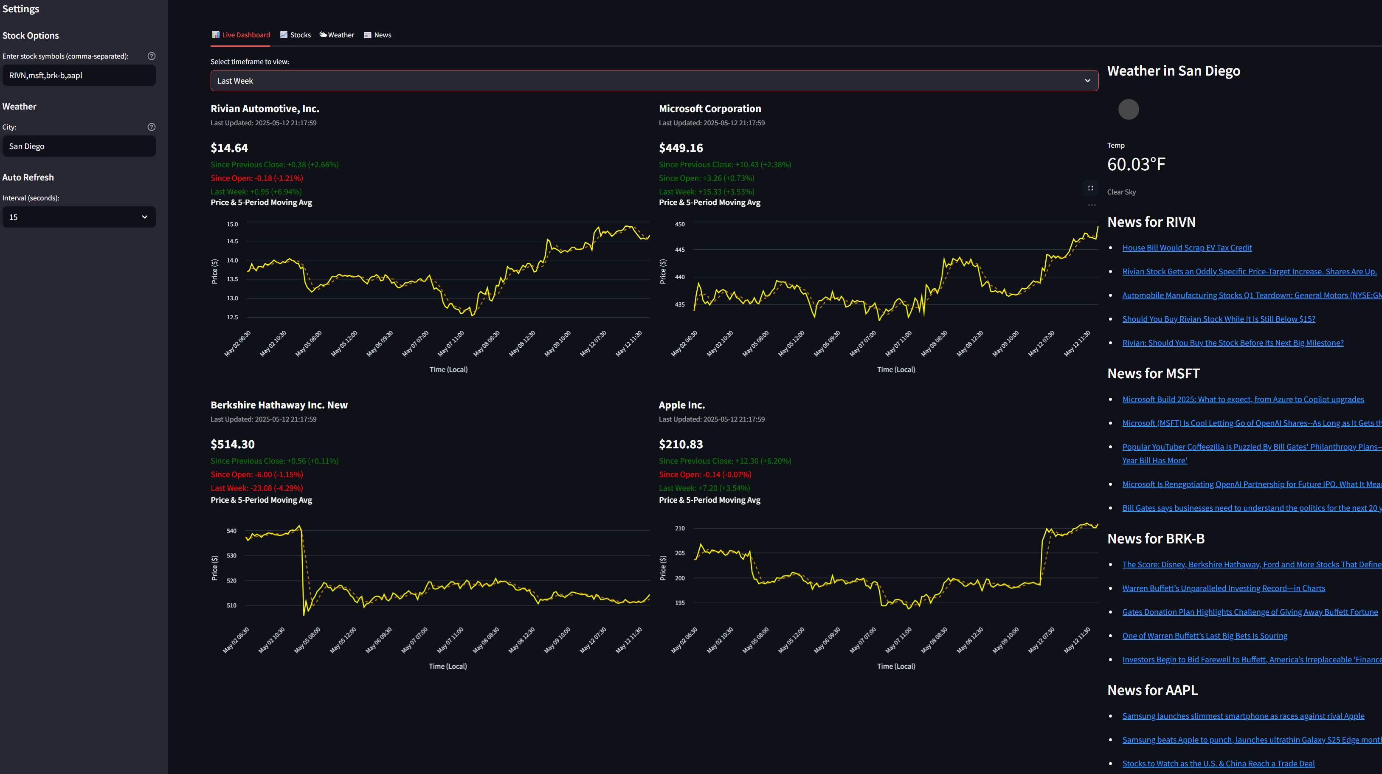Click the stock symbols input field
This screenshot has height=774, width=1382.
(79, 75)
